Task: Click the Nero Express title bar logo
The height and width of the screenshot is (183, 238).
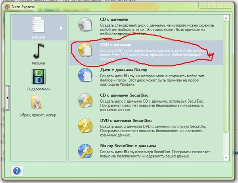Action: tap(7, 7)
